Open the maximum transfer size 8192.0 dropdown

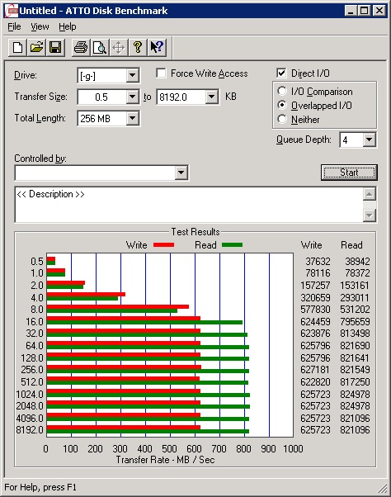[x=211, y=97]
